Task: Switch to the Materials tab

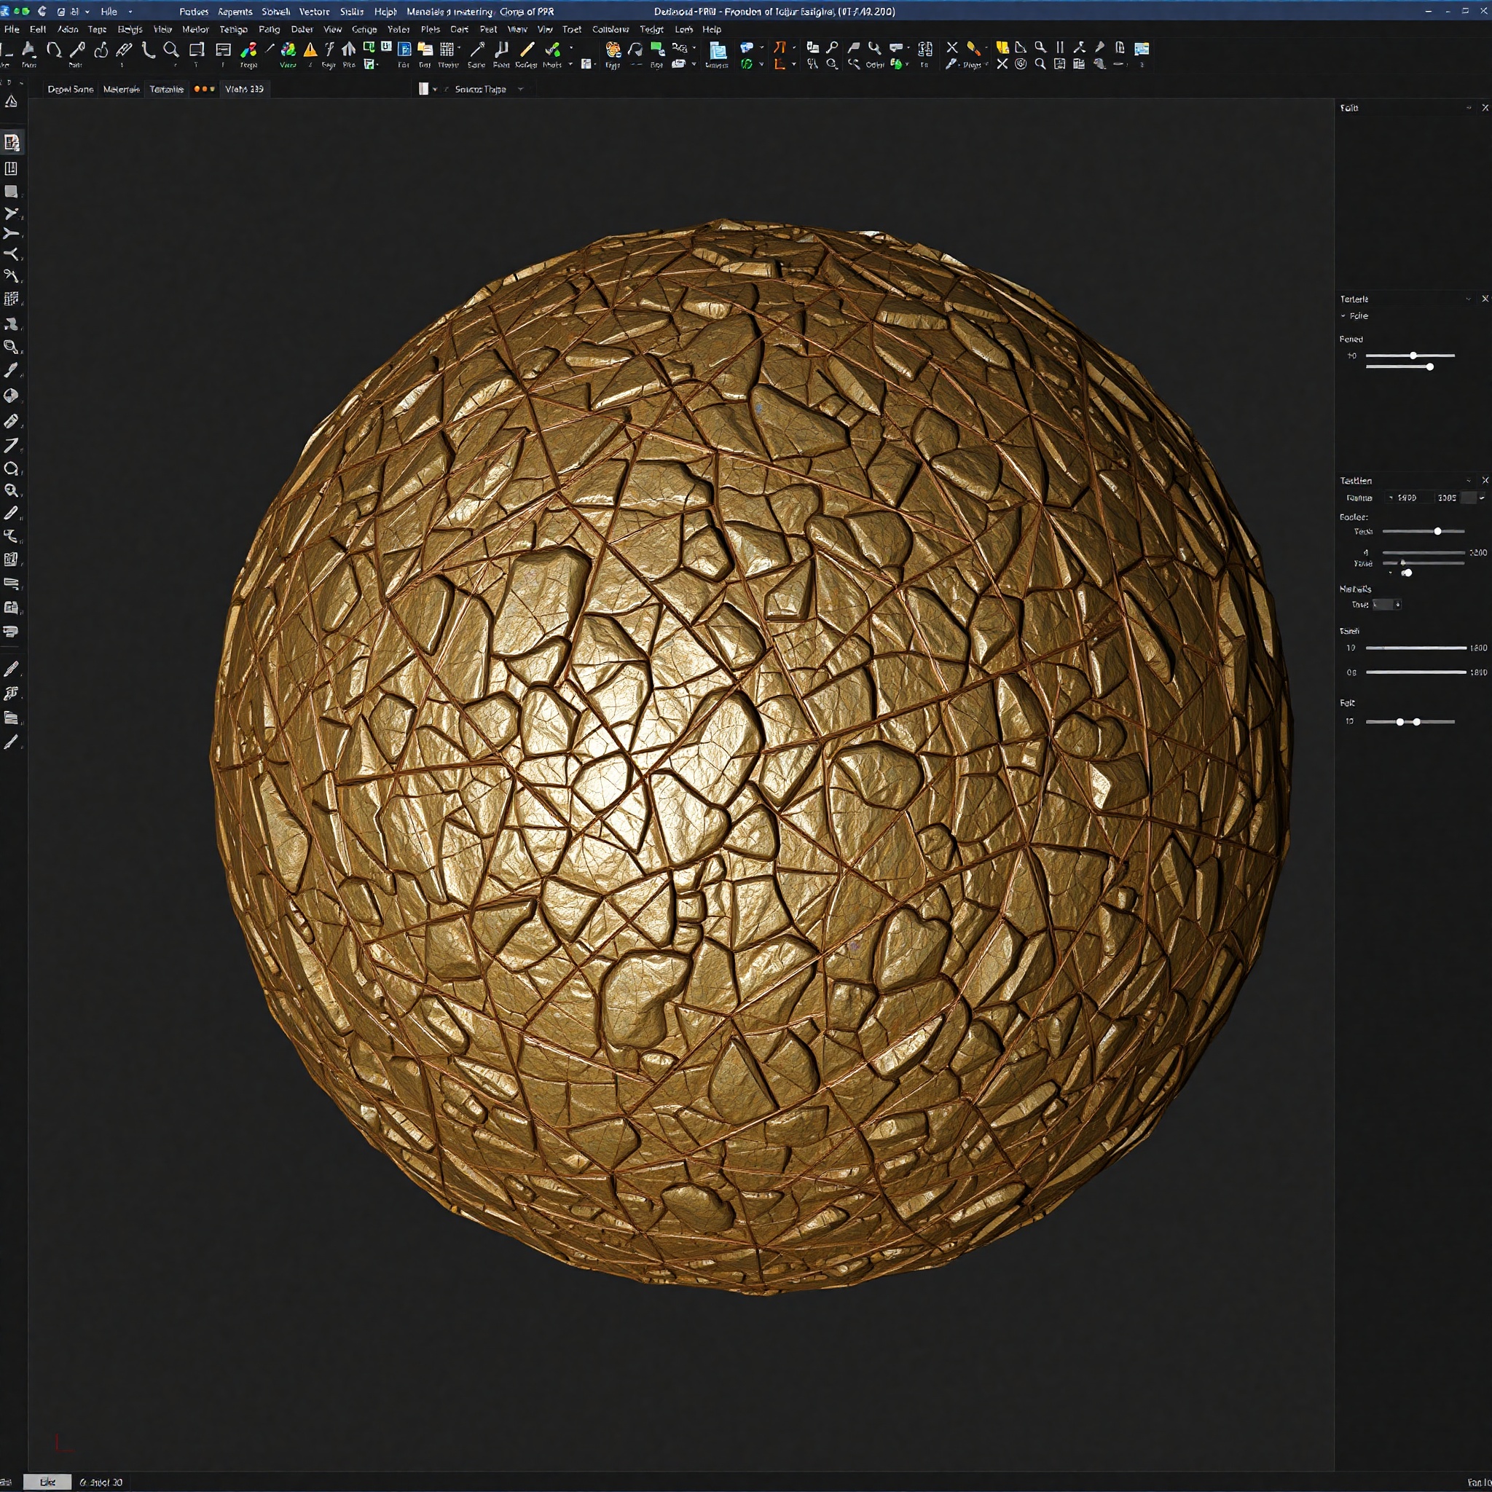Action: [x=120, y=89]
